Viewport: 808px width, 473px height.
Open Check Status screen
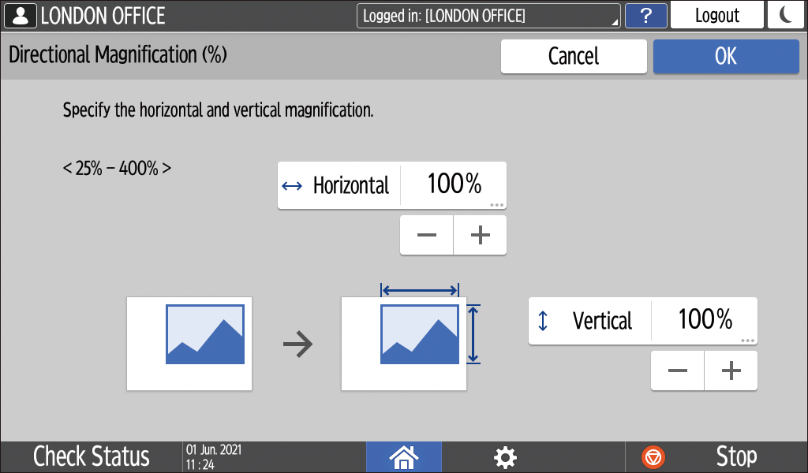91,456
